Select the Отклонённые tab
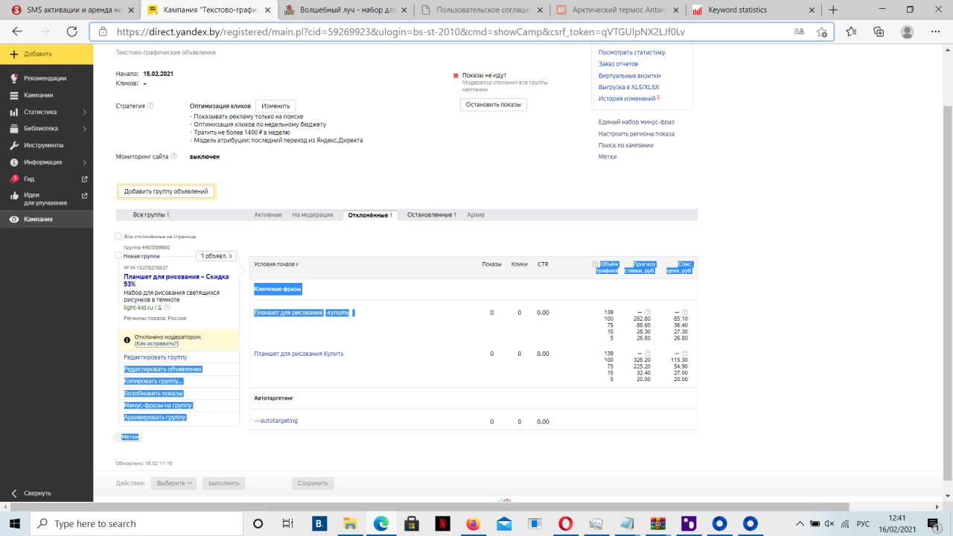 coord(370,215)
